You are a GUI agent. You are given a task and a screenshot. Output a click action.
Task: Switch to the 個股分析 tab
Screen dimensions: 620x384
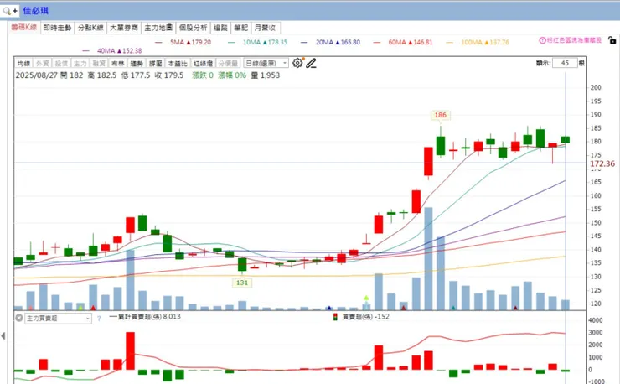point(193,28)
